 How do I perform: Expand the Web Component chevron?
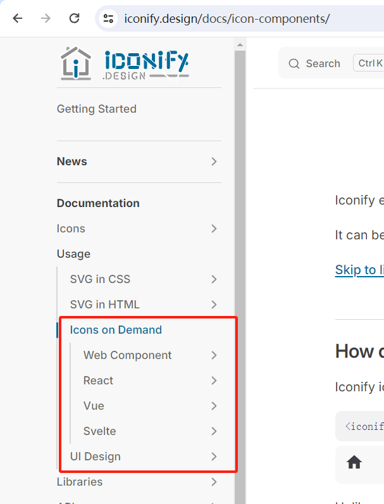tap(214, 355)
